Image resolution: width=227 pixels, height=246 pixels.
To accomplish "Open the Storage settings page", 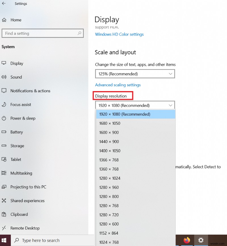I will (x=17, y=146).
